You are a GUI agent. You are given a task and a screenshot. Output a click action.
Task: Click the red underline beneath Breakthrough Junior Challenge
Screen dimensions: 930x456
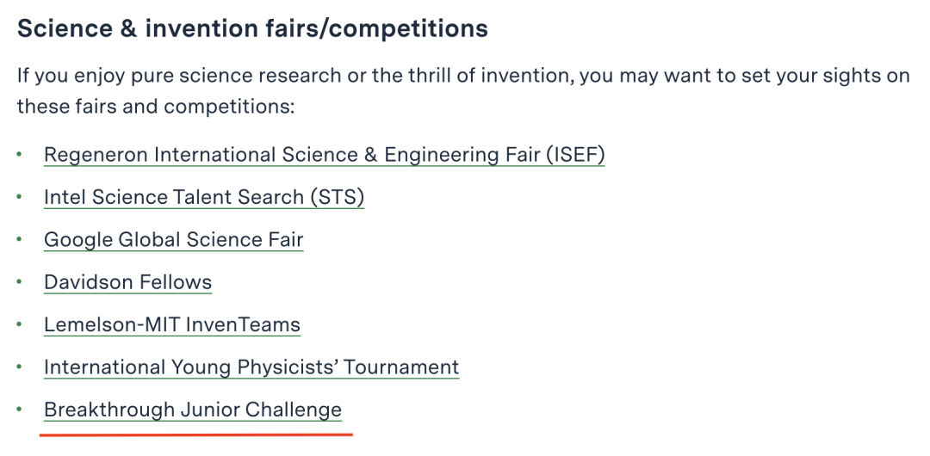pyautogui.click(x=196, y=434)
